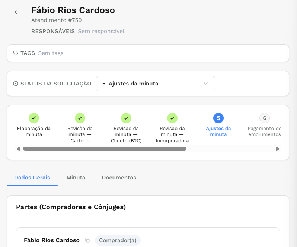The width and height of the screenshot is (297, 247).
Task: Click the Comprador(a) badge
Action: coord(118,240)
